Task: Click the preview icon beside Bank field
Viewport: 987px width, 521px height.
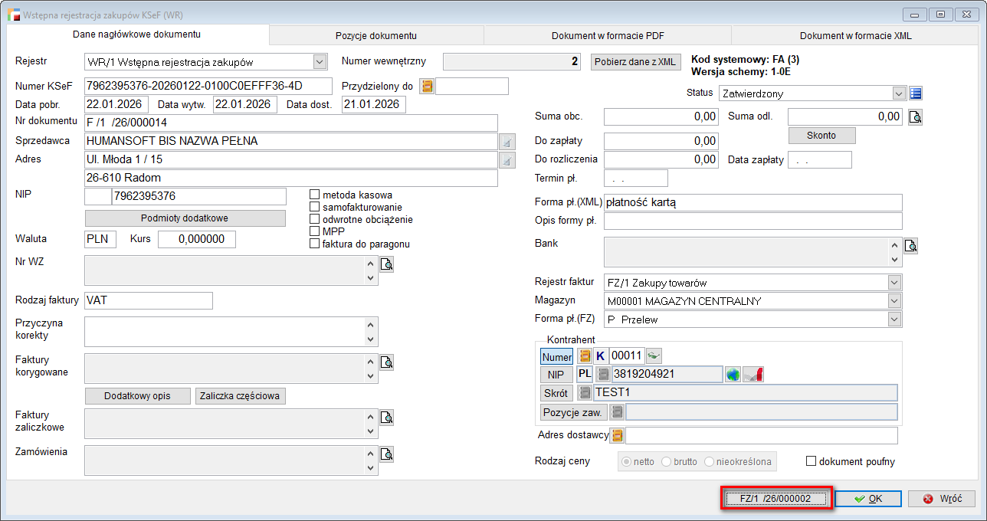Action: (x=910, y=246)
